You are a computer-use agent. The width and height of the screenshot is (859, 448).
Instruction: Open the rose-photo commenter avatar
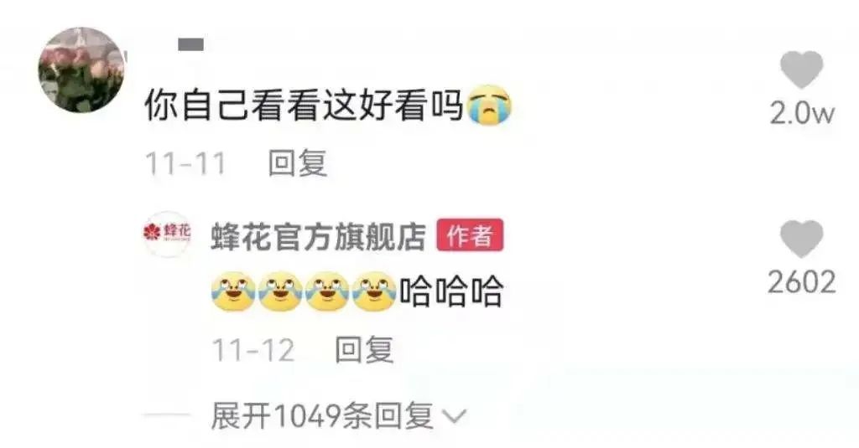[x=81, y=70]
